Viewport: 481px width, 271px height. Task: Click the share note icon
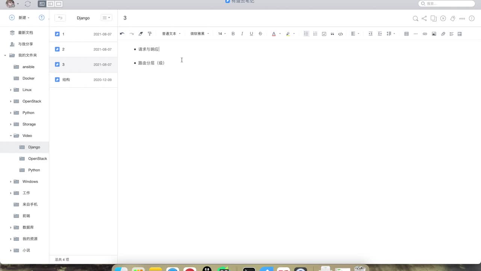pos(424,18)
